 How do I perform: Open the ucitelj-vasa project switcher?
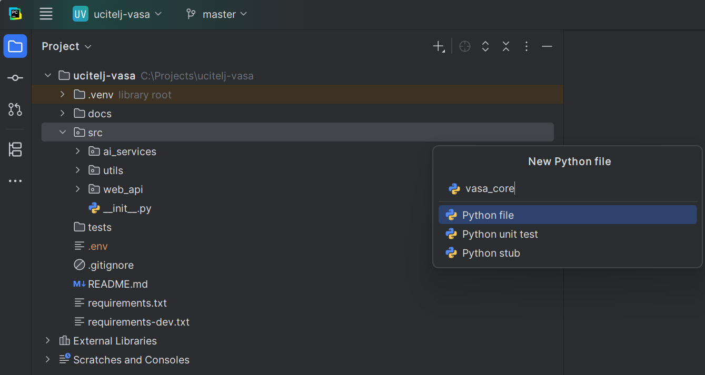pos(117,14)
